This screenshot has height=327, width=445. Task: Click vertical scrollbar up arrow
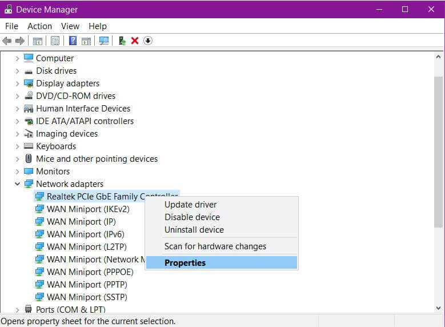tap(438, 57)
